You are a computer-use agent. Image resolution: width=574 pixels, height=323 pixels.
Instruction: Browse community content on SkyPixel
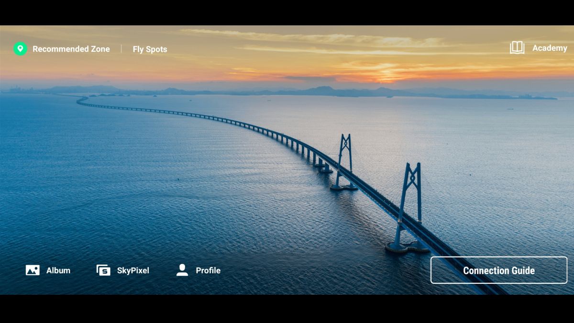[x=133, y=270]
